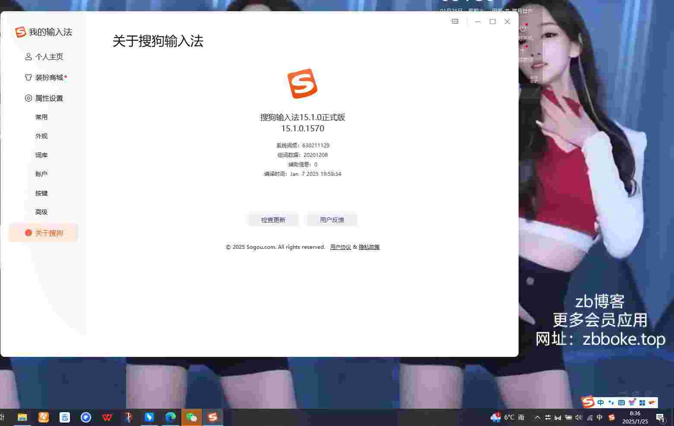The width and height of the screenshot is (674, 426).
Task: Click the compact-mode icon left of minimize
Action: click(455, 22)
